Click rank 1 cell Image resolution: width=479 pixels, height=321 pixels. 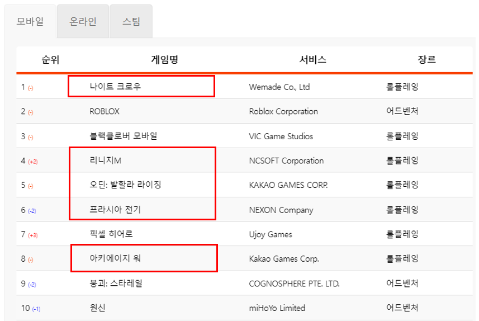pos(27,87)
